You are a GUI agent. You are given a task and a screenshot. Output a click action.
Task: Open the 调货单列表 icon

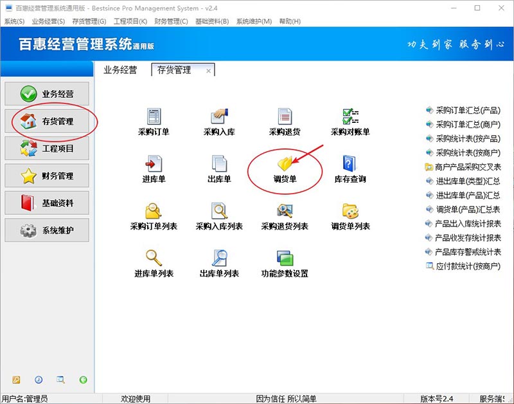[x=350, y=211]
